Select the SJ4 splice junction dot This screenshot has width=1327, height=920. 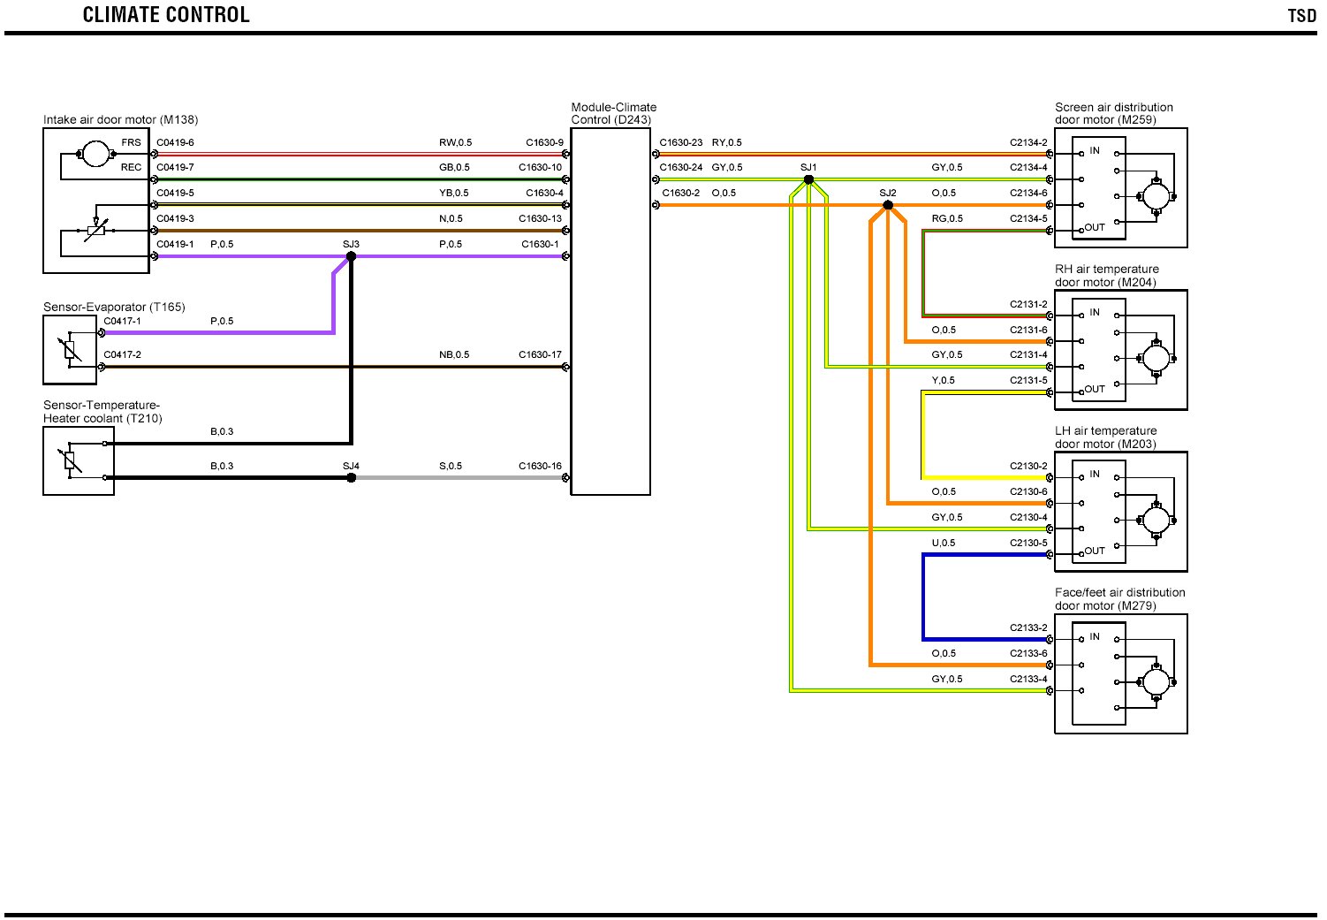(351, 477)
